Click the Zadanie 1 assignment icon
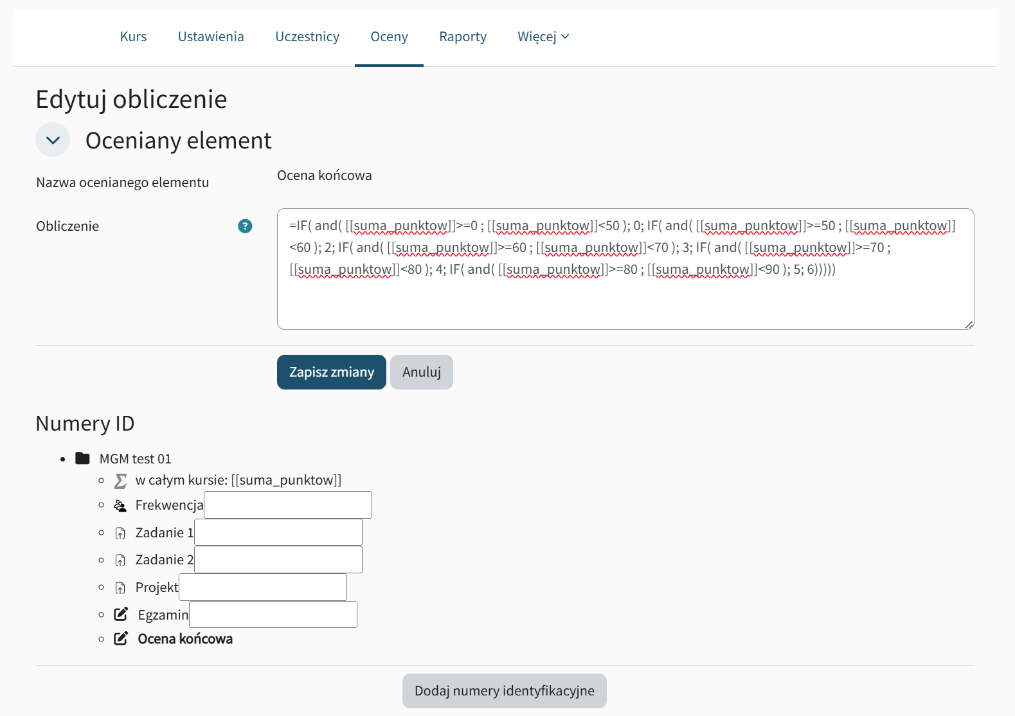The image size is (1015, 716). point(120,533)
